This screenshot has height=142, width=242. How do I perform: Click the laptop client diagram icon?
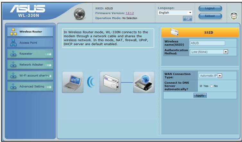point(73,82)
